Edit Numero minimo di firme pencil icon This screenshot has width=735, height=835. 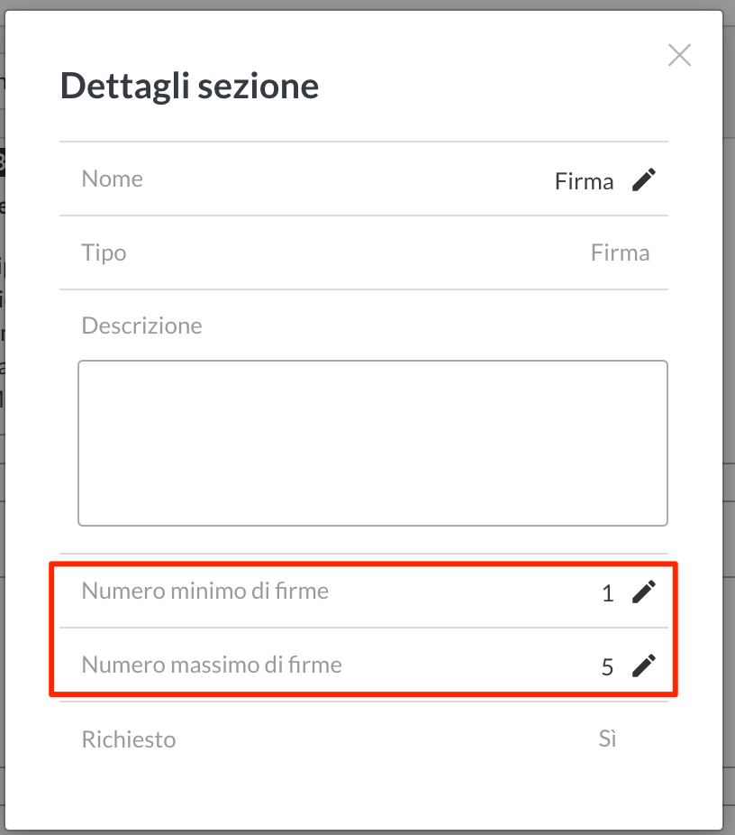point(643,592)
